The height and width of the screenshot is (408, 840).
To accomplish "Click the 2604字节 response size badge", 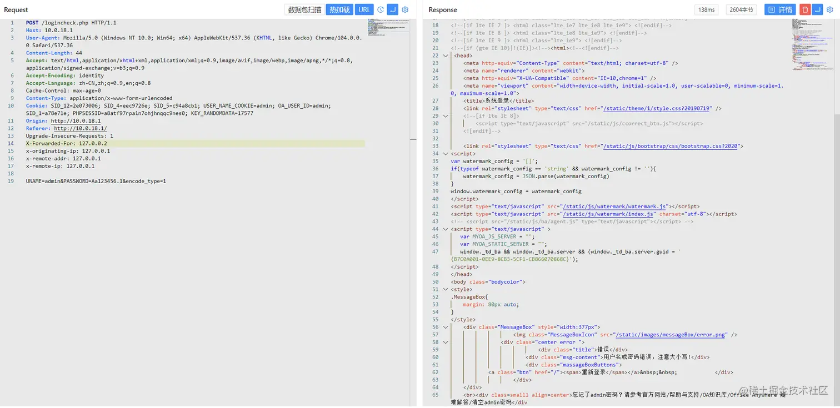I will (742, 9).
